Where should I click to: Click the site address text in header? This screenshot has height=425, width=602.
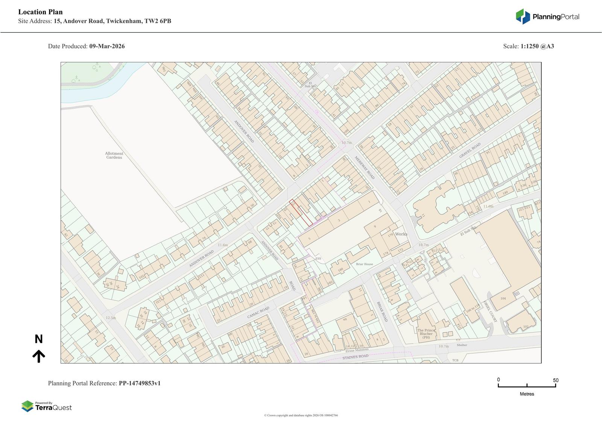click(112, 21)
